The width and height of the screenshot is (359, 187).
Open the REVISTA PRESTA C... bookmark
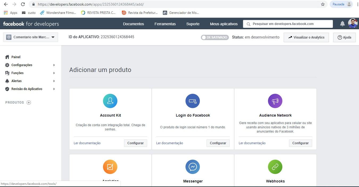[98, 12]
